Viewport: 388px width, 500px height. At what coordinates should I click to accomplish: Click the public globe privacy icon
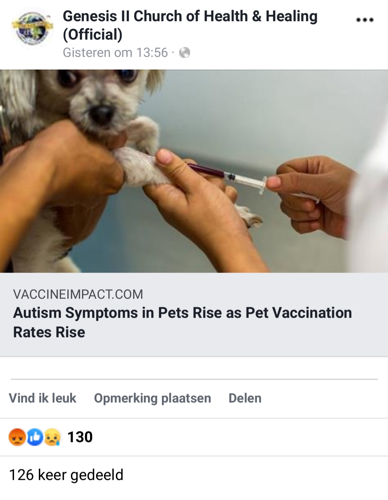tap(185, 53)
